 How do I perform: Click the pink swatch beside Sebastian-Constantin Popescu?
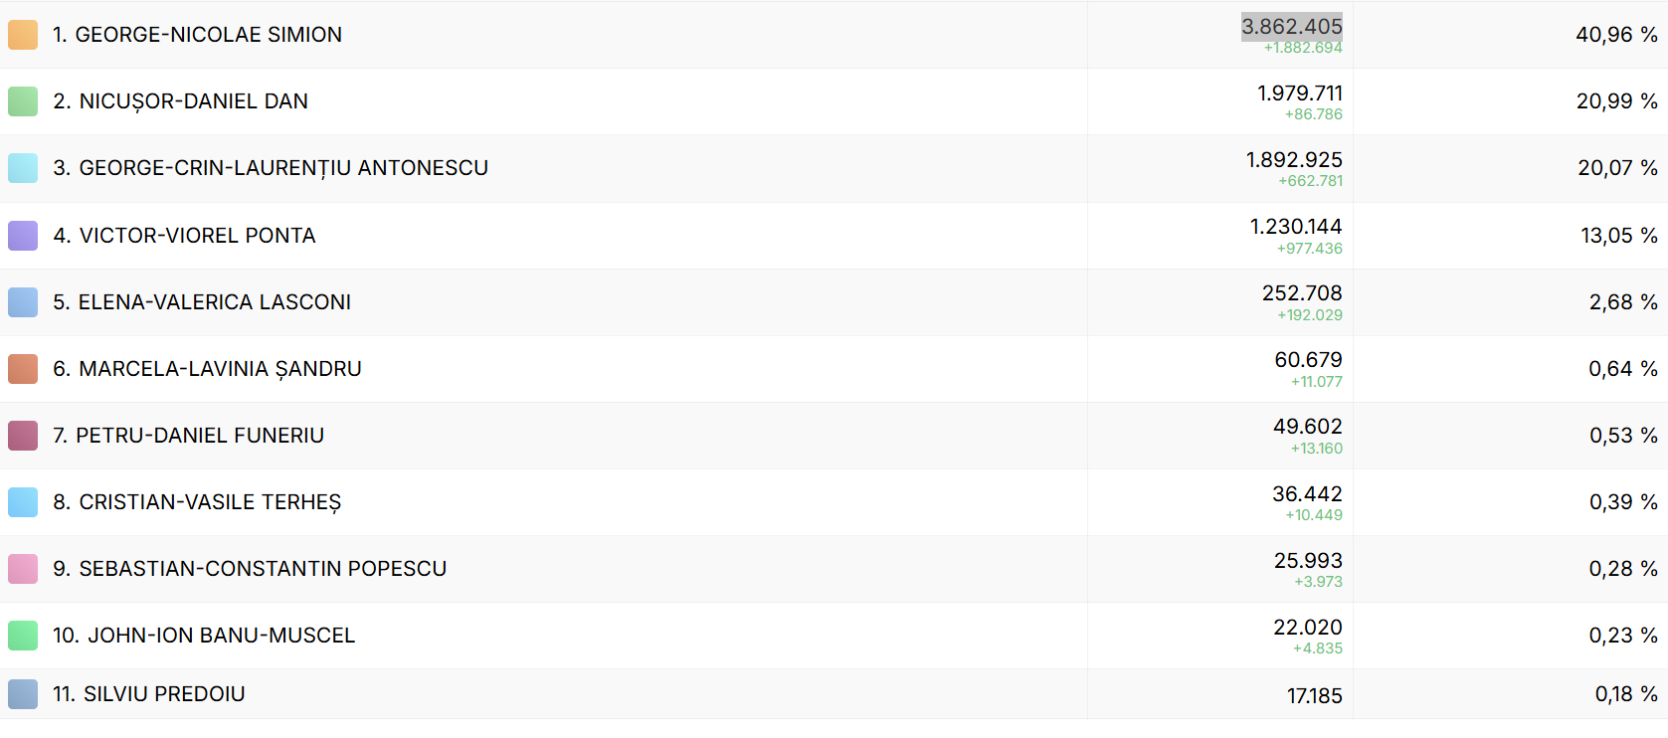tap(22, 569)
